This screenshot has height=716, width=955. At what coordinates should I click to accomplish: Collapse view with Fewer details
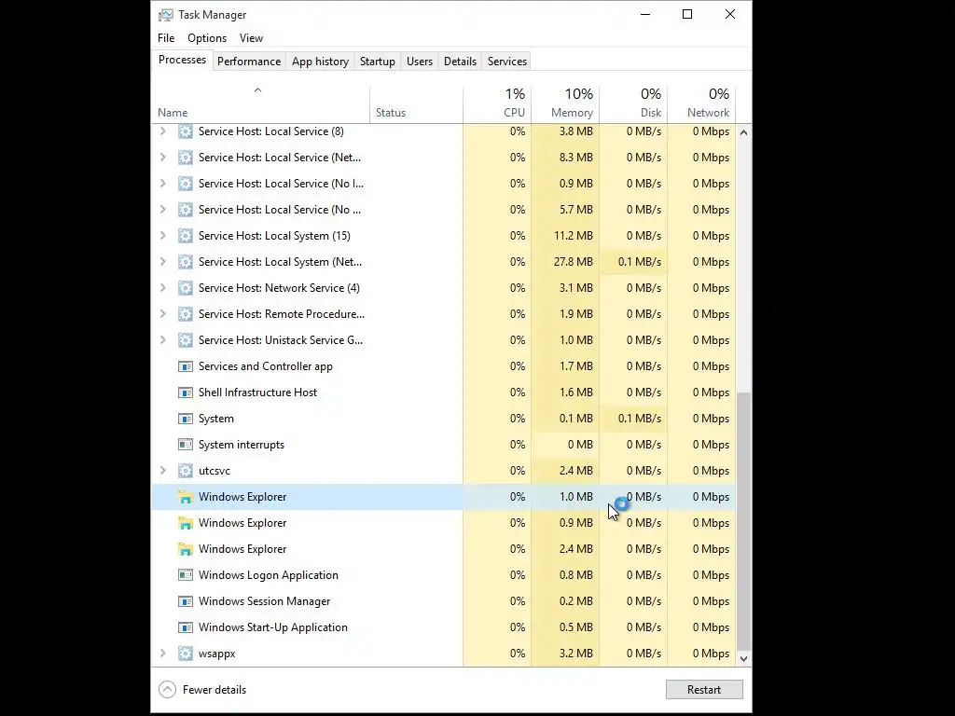point(202,690)
